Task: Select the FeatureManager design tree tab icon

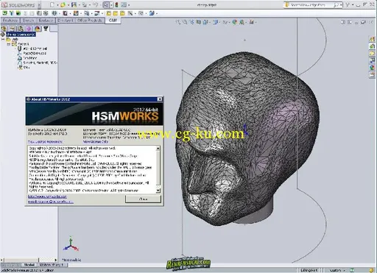Action: pyautogui.click(x=4, y=29)
